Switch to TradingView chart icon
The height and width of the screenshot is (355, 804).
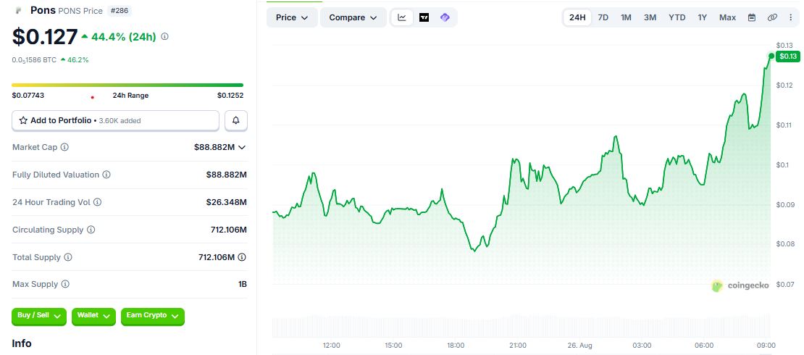coord(424,17)
